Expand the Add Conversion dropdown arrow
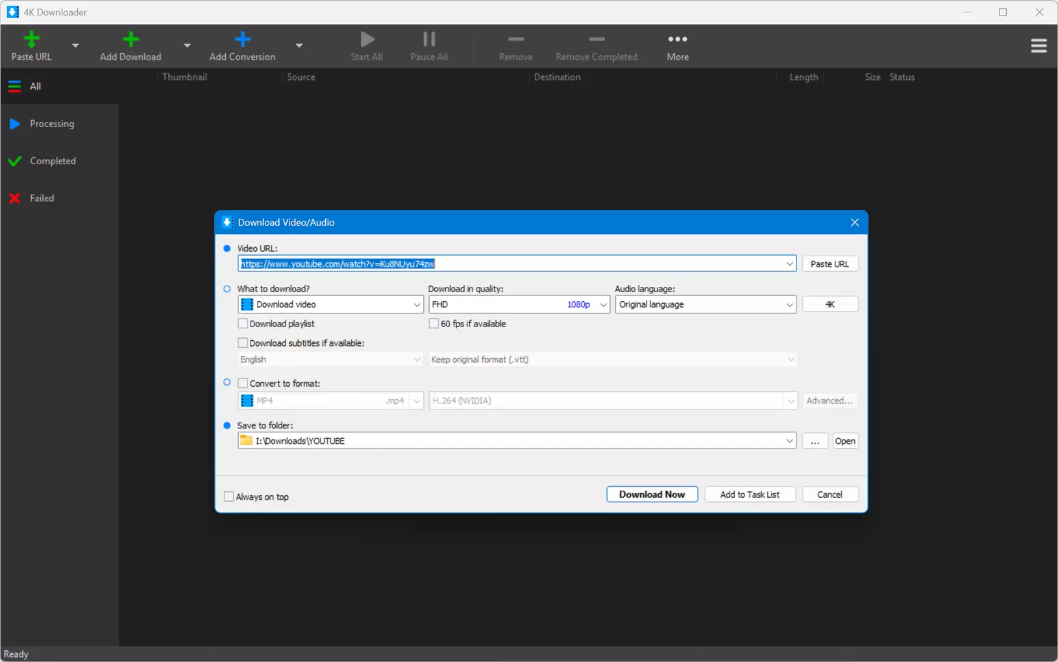The width and height of the screenshot is (1058, 662). 299,45
